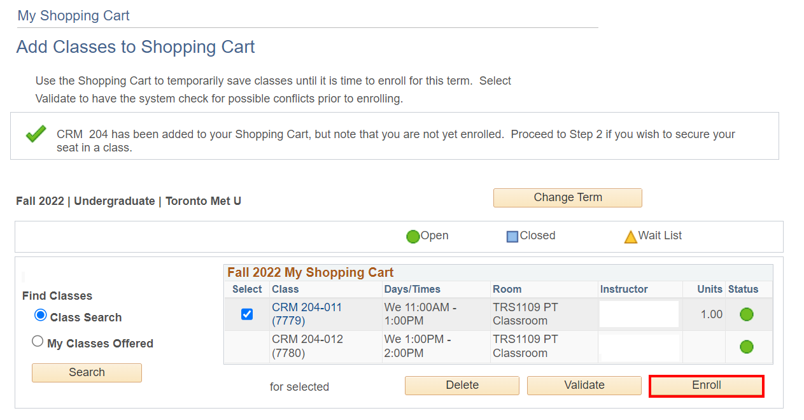The width and height of the screenshot is (804, 420).
Task: Click the yellow Wait List triangle icon
Action: [x=630, y=237]
